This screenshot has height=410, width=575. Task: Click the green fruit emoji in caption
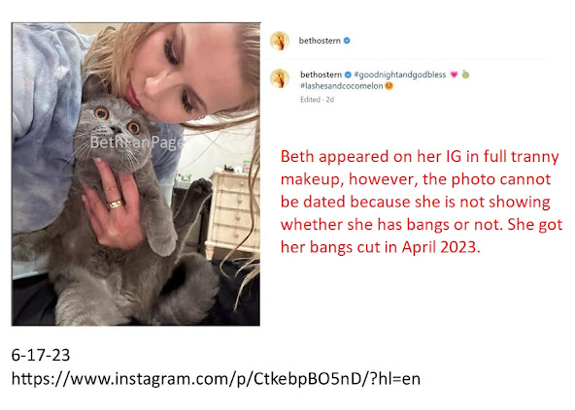point(465,75)
